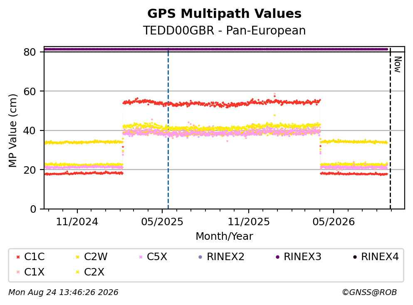The height and width of the screenshot is (305, 413).
Task: Click the RINEX4 black legend dot
Action: [x=355, y=257]
